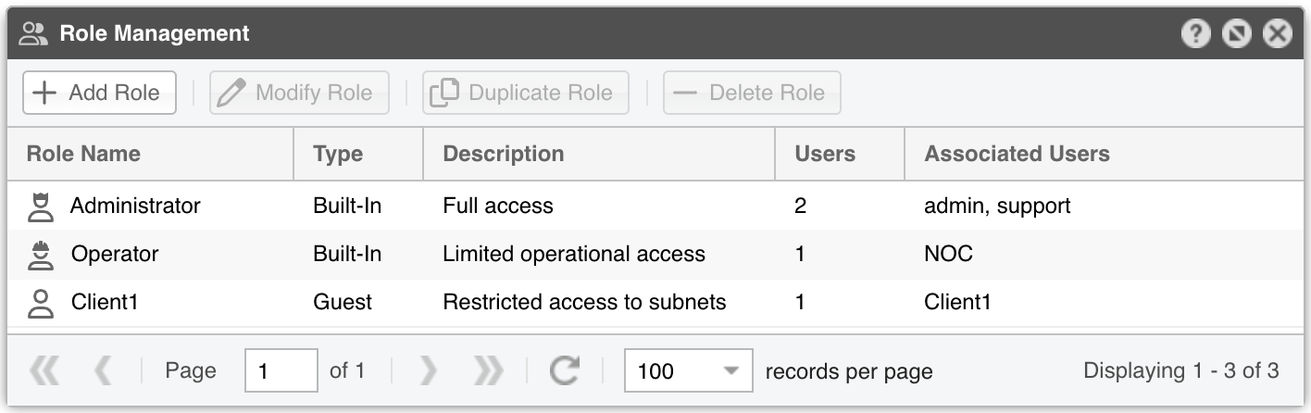This screenshot has width=1311, height=413.
Task: Click the page number input field
Action: (281, 371)
